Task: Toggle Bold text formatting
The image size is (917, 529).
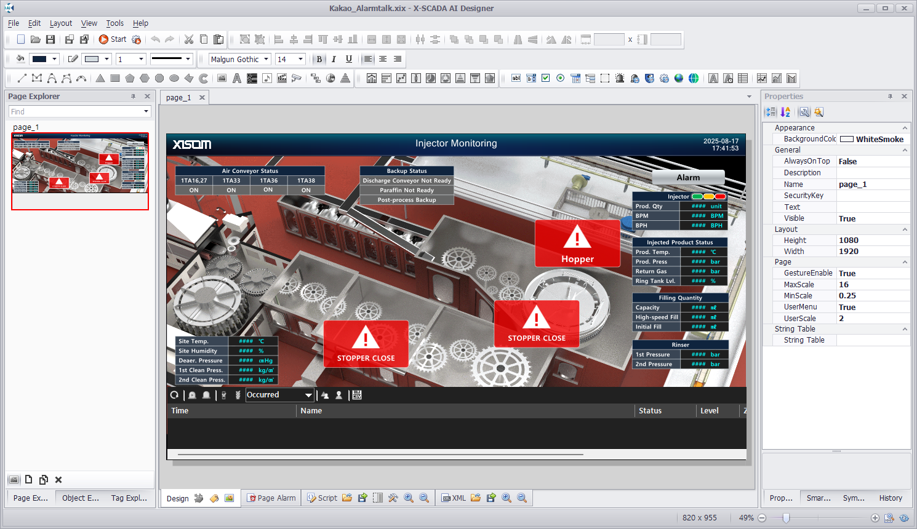Action: point(319,59)
